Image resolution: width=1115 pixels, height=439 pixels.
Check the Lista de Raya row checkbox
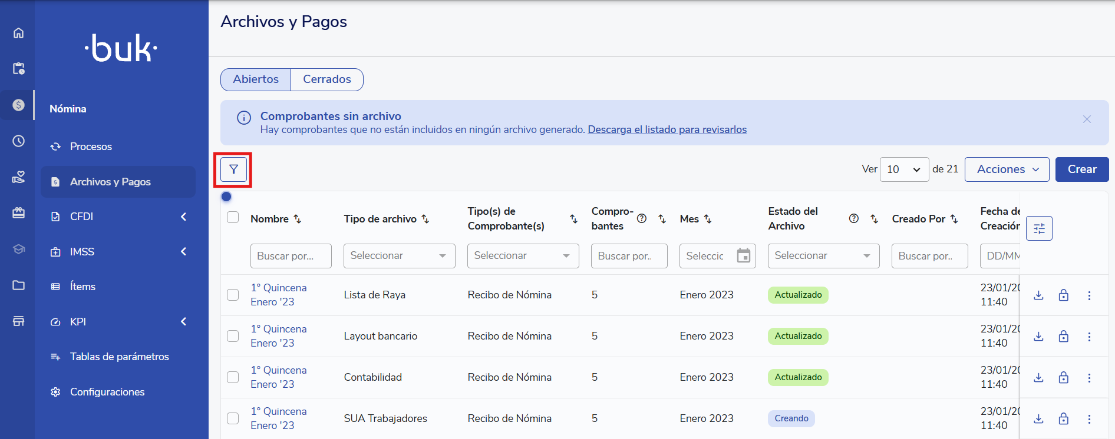click(x=233, y=295)
